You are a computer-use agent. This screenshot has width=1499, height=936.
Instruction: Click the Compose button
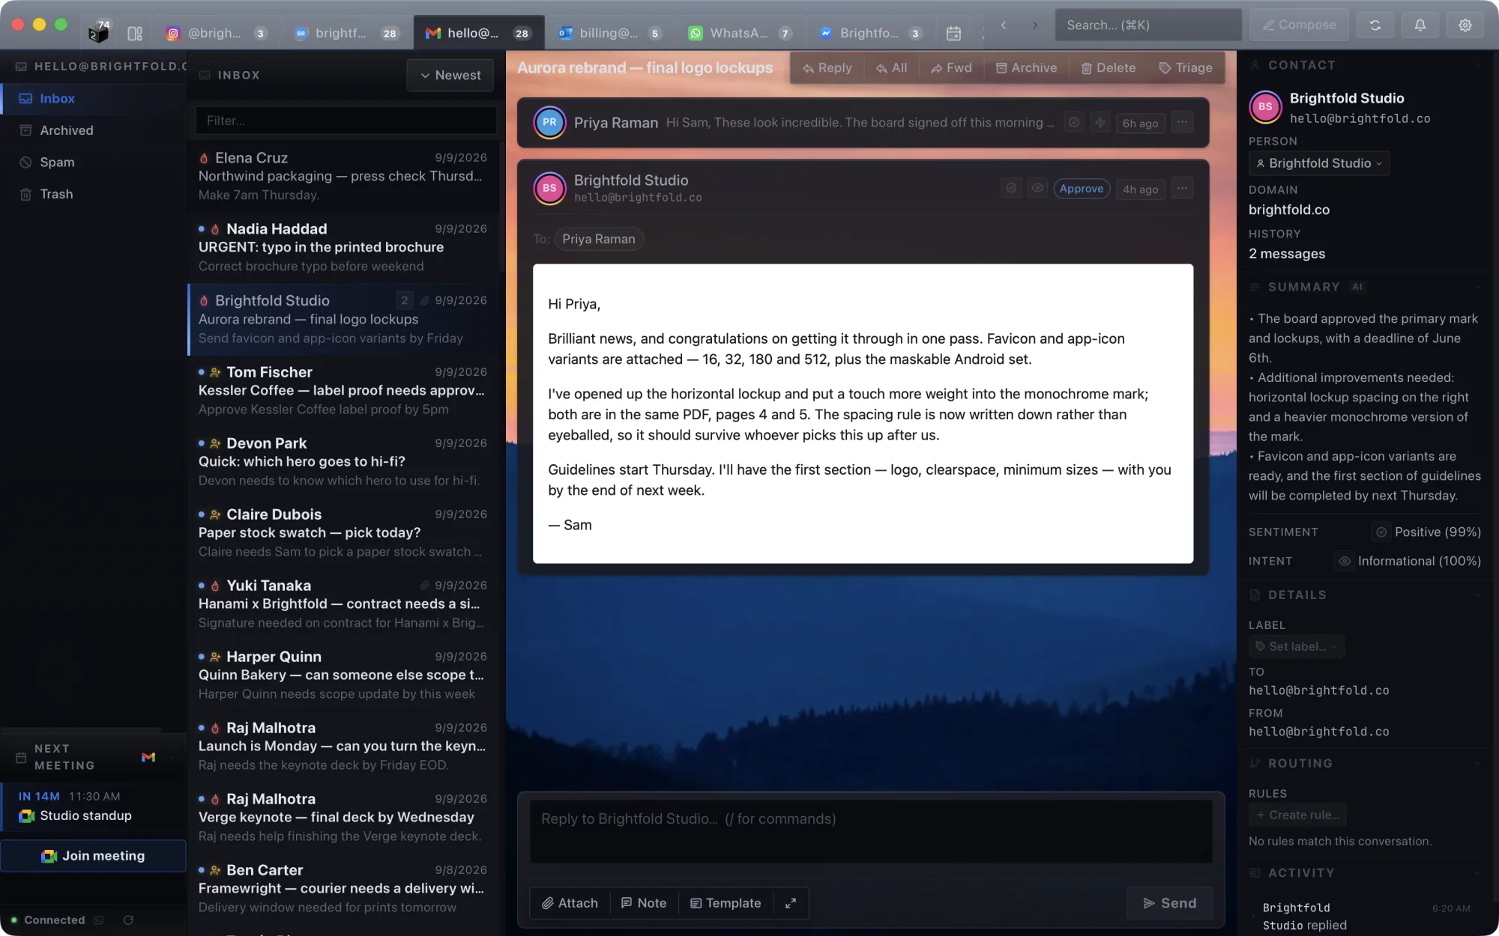coord(1299,25)
